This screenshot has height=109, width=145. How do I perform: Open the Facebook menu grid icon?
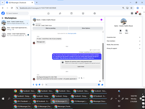[132, 13]
